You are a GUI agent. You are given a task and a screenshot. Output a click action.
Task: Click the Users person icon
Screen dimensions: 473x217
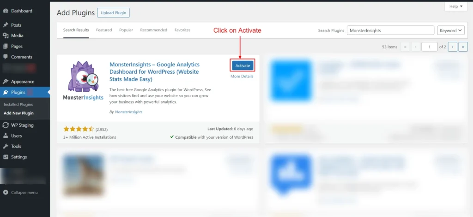pyautogui.click(x=6, y=136)
